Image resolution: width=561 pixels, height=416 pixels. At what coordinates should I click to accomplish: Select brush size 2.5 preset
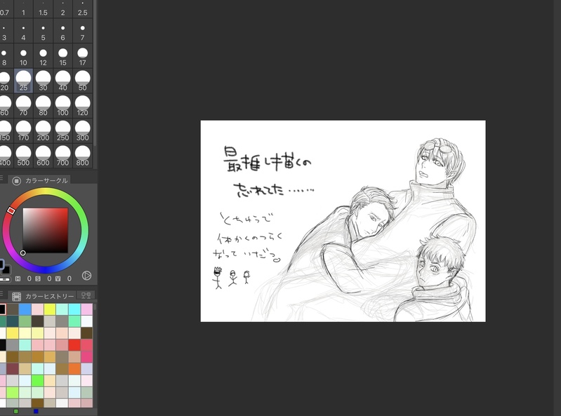(x=82, y=9)
